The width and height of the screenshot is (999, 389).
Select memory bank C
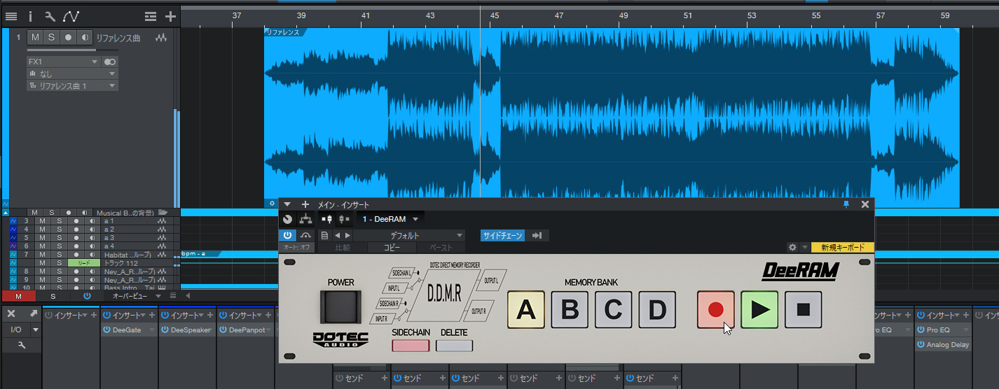pos(614,310)
